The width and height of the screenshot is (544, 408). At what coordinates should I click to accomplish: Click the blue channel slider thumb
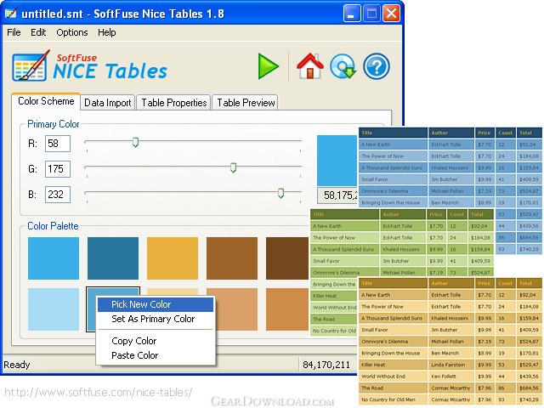[x=281, y=193]
